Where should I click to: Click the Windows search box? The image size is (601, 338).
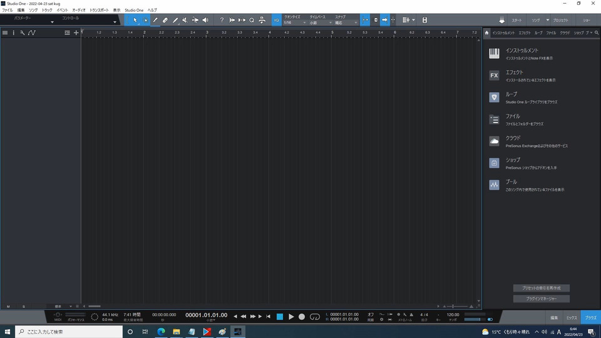coord(69,332)
